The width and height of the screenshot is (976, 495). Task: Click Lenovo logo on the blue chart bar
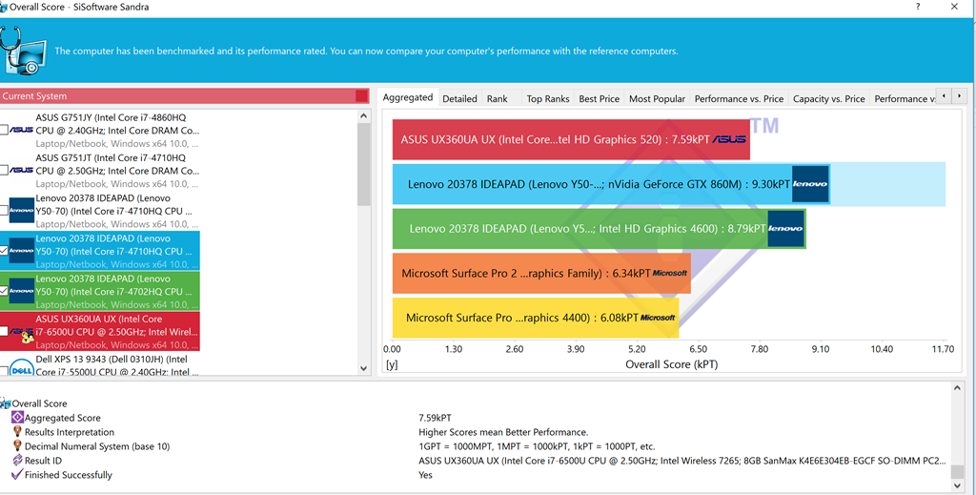810,184
